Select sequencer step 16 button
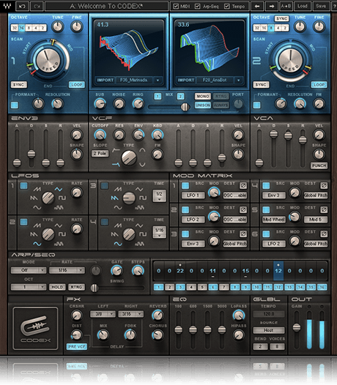 (322, 287)
